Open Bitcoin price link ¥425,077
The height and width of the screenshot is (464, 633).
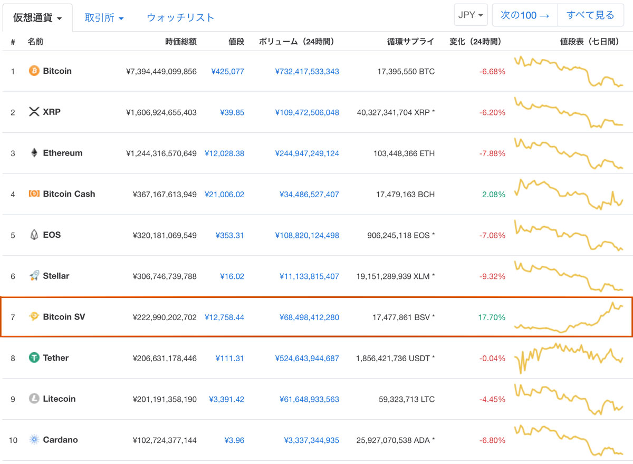coord(227,71)
